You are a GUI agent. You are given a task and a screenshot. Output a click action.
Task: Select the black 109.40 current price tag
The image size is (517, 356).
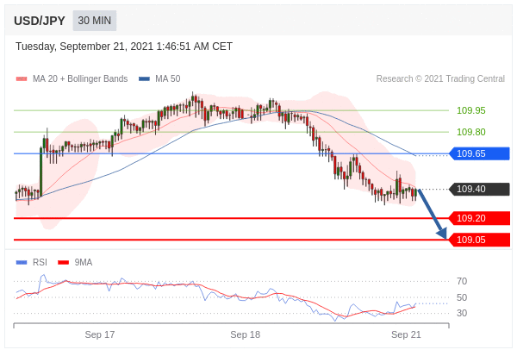[479, 189]
